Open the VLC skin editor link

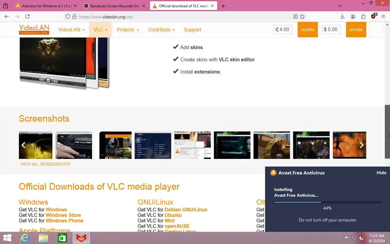click(237, 59)
